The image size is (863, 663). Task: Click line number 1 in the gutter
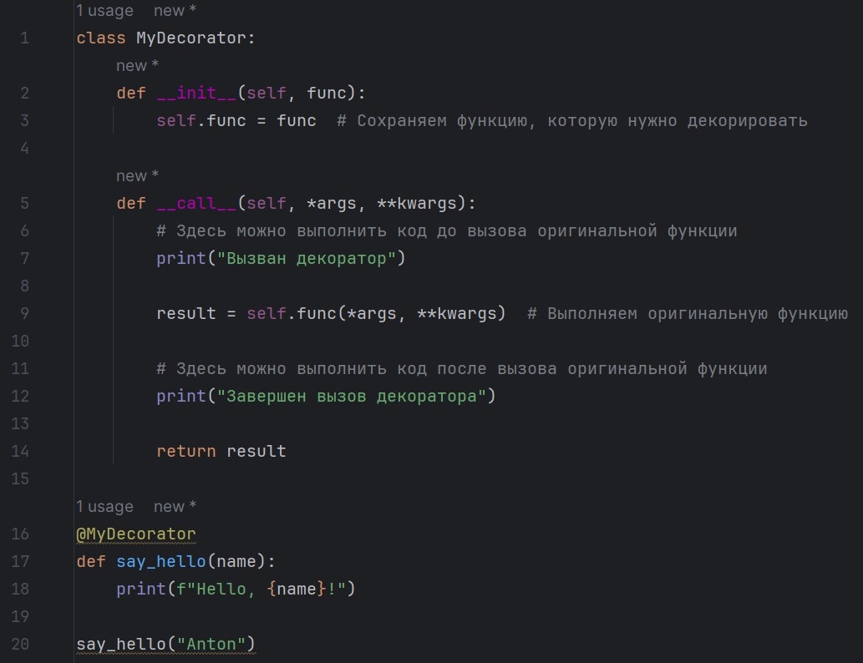point(24,38)
